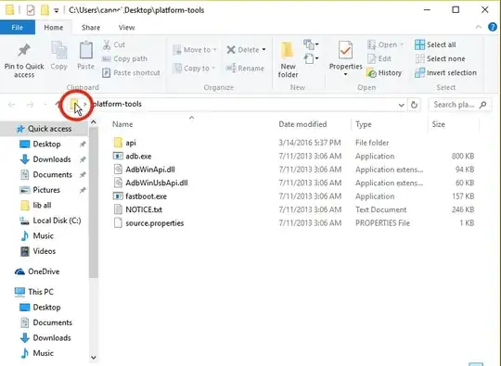Switch to the View ribbon tab

tap(126, 28)
